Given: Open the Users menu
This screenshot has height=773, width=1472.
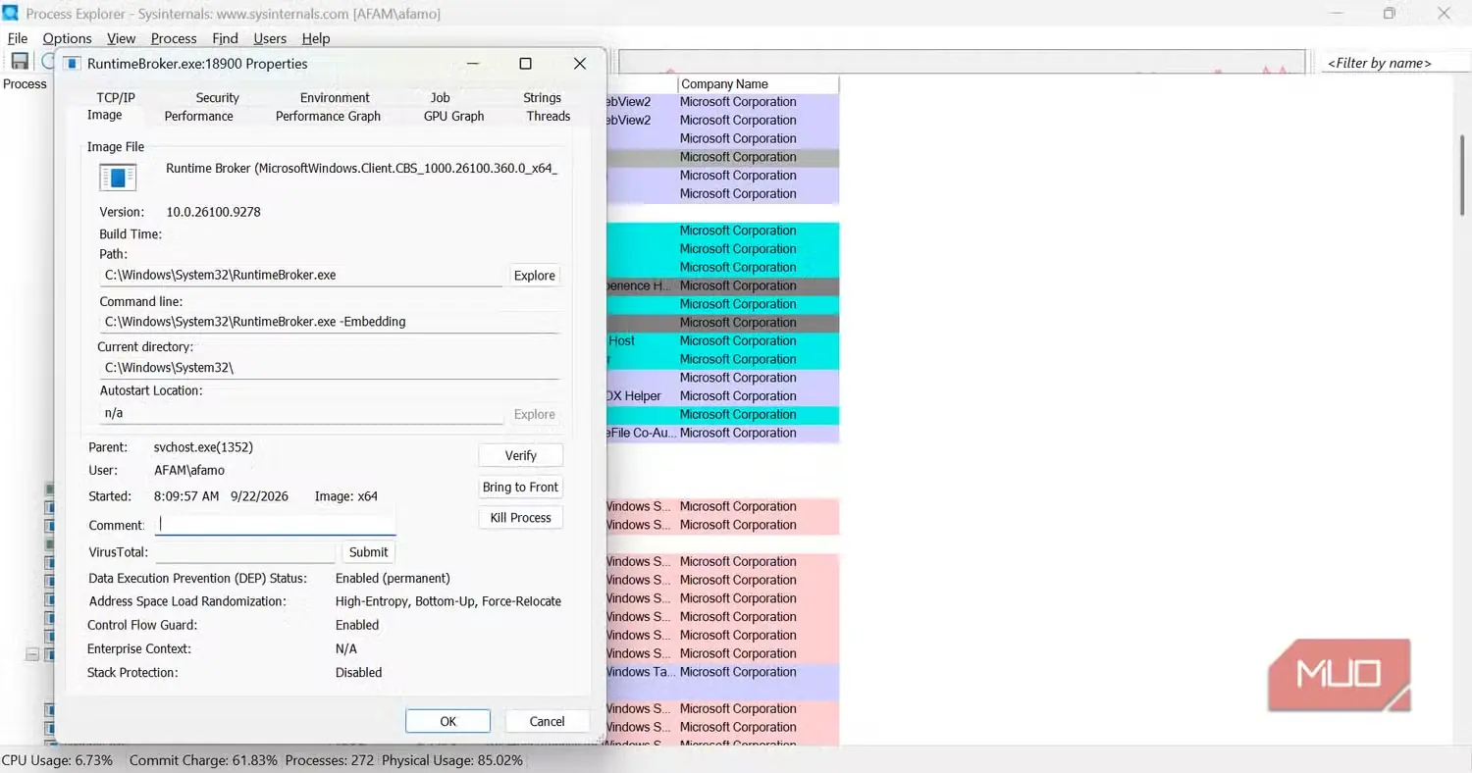Looking at the screenshot, I should [270, 38].
